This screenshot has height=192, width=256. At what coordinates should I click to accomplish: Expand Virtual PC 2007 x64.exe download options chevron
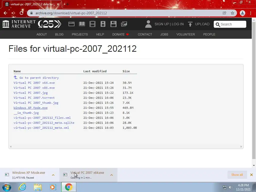111,175
